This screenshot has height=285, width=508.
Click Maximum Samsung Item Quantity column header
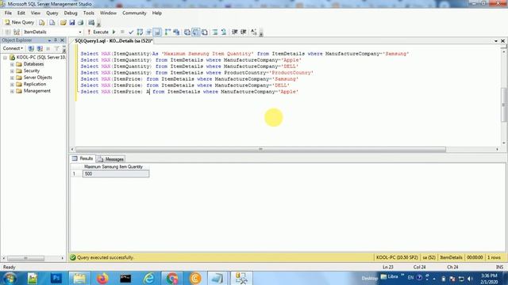(x=114, y=167)
